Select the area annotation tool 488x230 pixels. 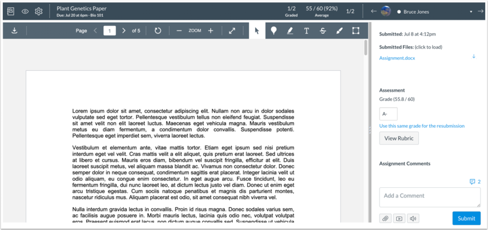point(356,31)
